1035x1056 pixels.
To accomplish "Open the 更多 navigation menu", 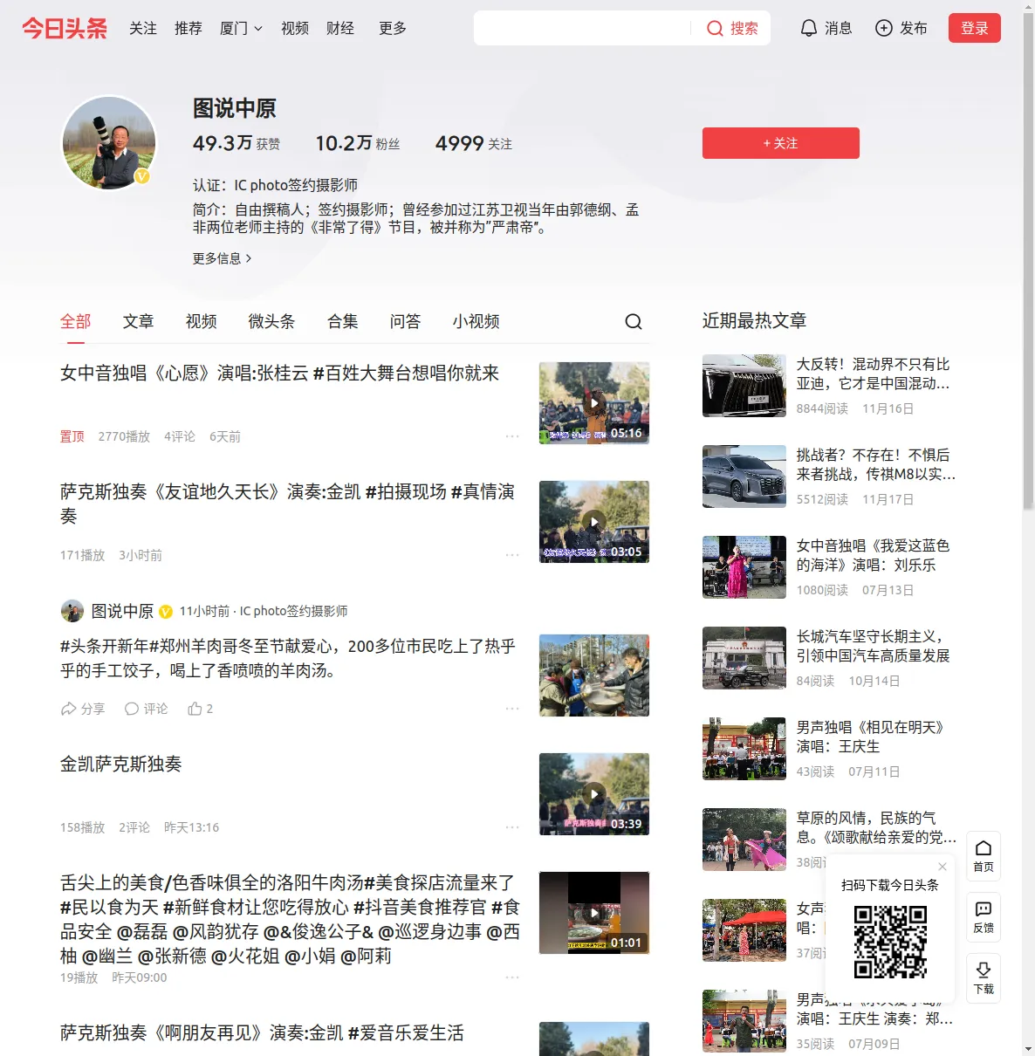I will coord(393,28).
